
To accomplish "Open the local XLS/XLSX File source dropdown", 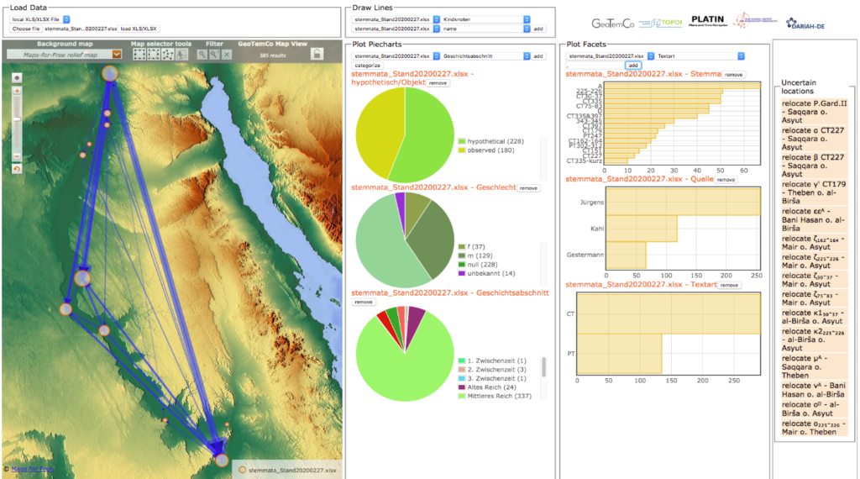I will 39,19.
